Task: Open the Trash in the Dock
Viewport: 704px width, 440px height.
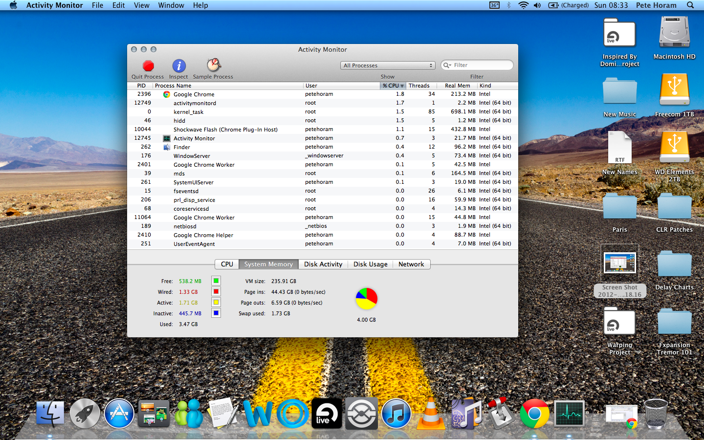Action: [656, 414]
